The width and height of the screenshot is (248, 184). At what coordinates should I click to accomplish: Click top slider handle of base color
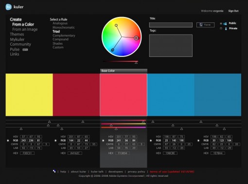click(143, 122)
